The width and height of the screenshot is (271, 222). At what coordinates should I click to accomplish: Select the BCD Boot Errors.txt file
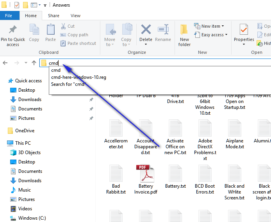[205, 179]
